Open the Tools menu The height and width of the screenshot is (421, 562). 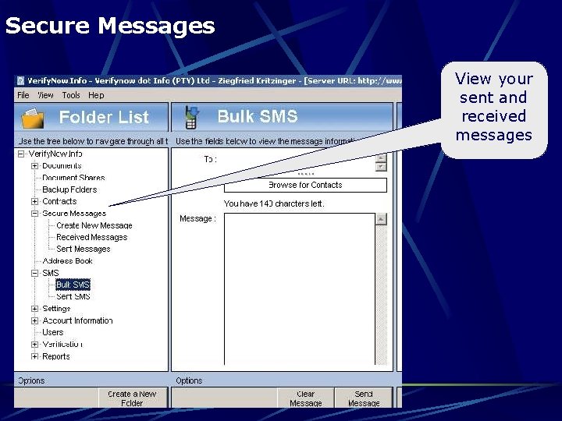[71, 95]
